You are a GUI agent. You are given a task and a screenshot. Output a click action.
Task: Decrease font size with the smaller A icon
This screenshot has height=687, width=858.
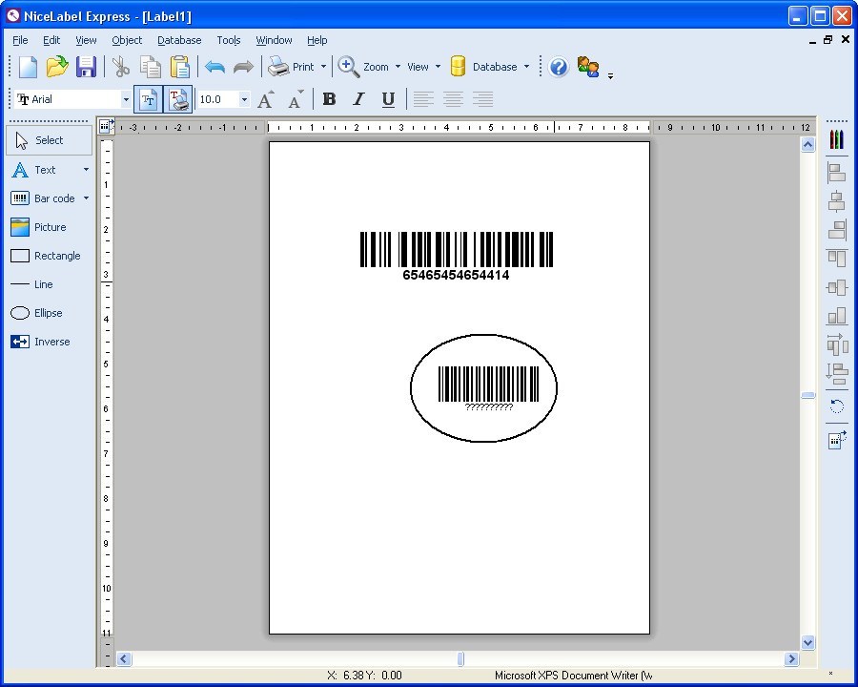pos(296,99)
